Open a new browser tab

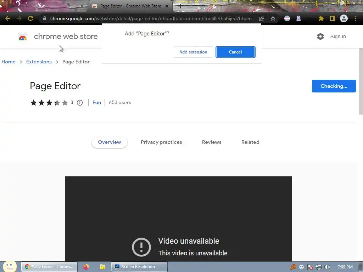pyautogui.click(x=180, y=6)
